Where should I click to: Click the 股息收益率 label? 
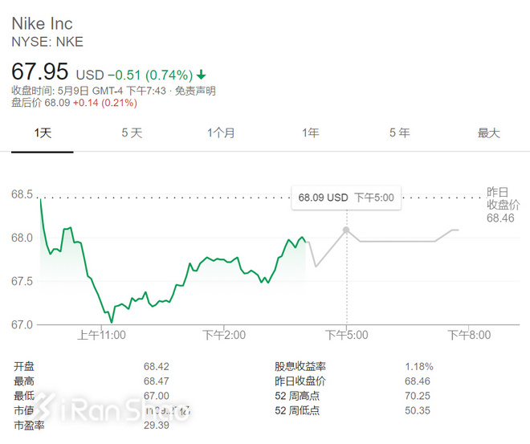pyautogui.click(x=300, y=367)
